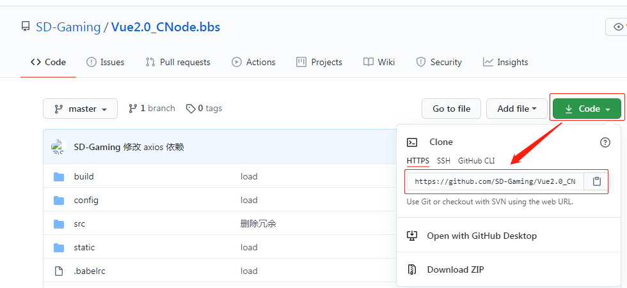Copy clone URL with clipboard icon
Image resolution: width=627 pixels, height=288 pixels.
(x=596, y=181)
